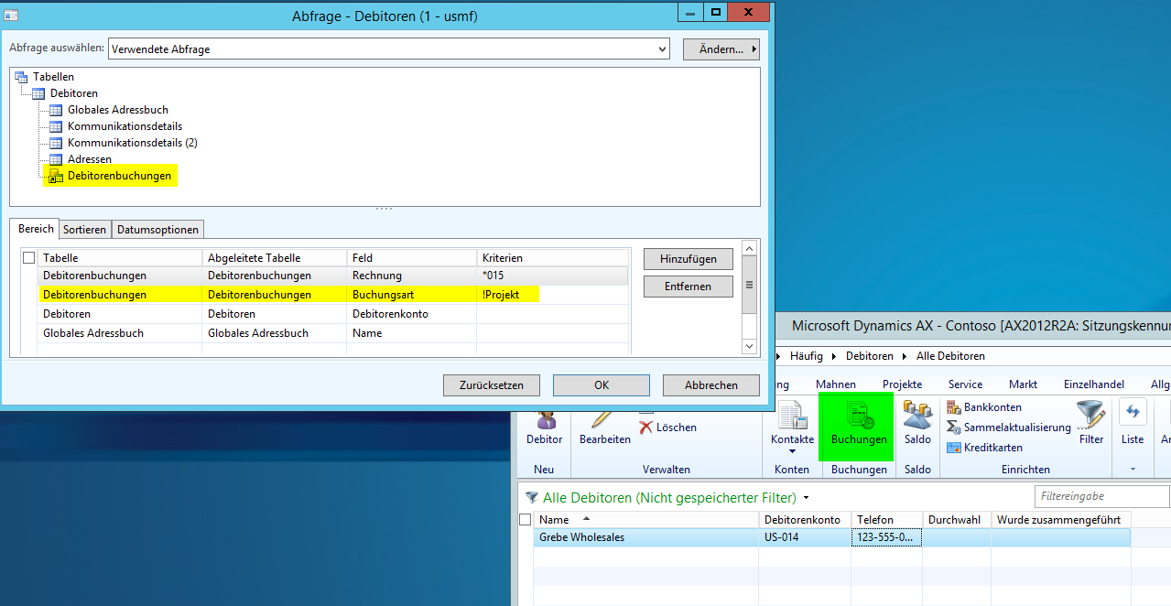Click the Hinzufügen button
The width and height of the screenshot is (1171, 606).
(x=689, y=260)
